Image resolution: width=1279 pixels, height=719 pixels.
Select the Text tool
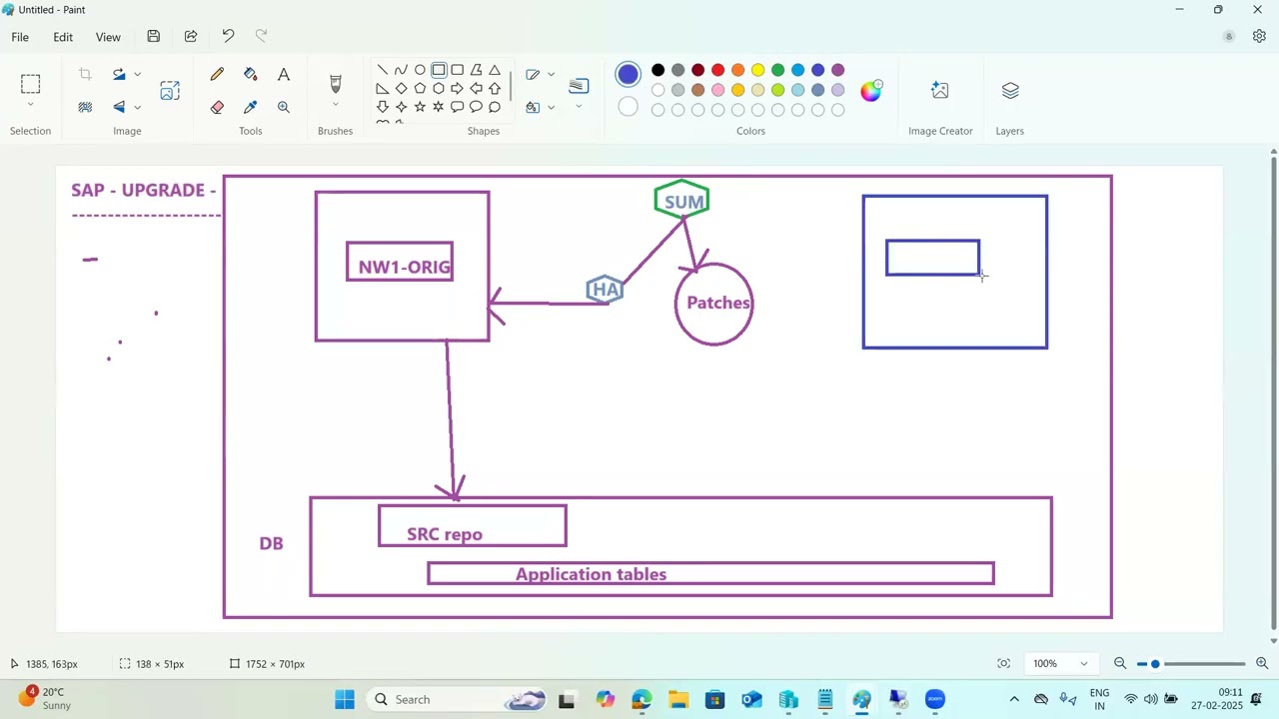tap(284, 74)
